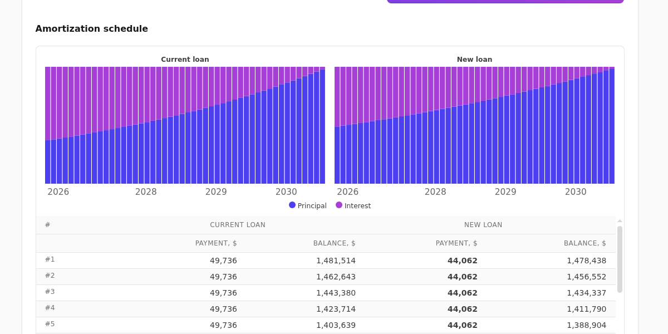Click new loan balance 1,411,790
668x334 pixels.
tap(587, 309)
